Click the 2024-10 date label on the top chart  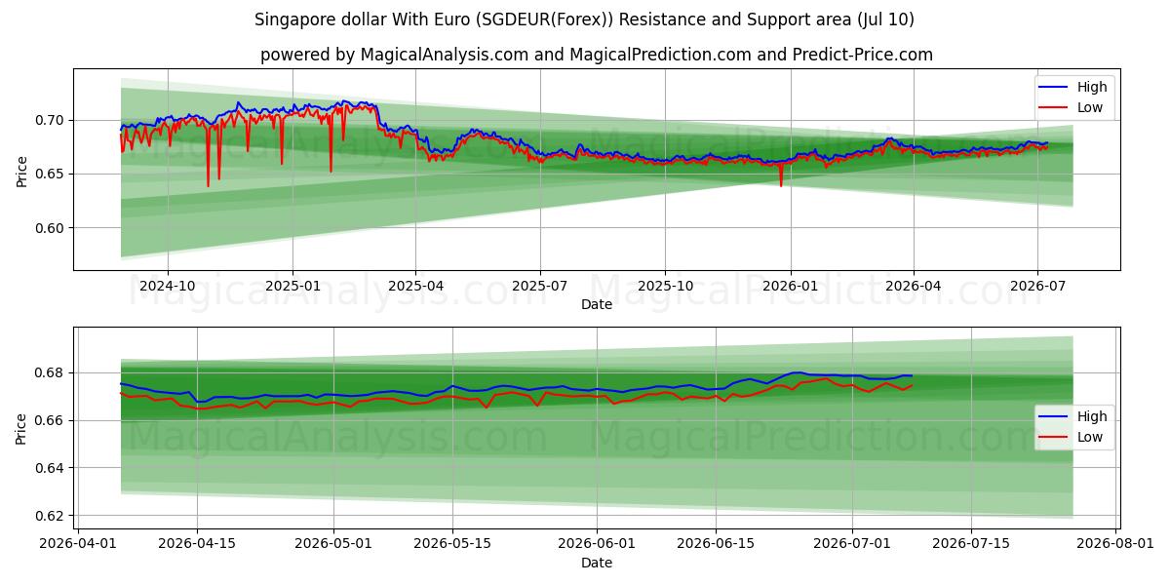point(168,286)
